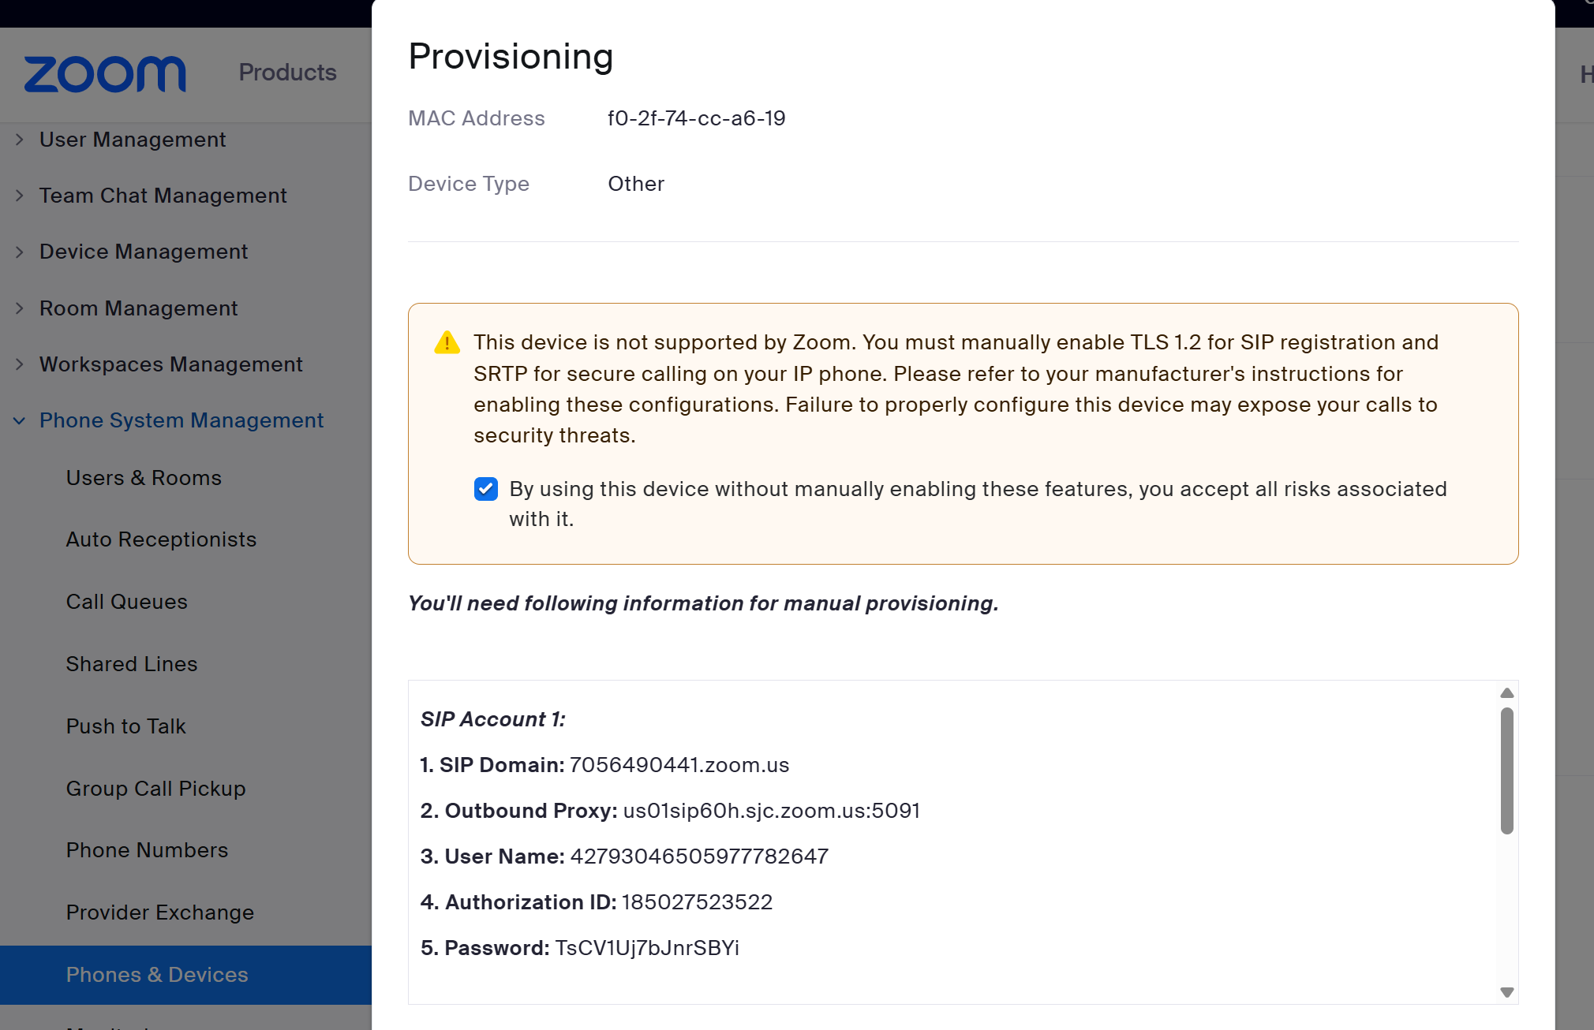Click the scroll up arrow in SIP panel

[x=1506, y=692]
